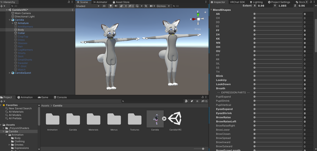Open Hierarchy create plus dropdown
The width and height of the screenshot is (317, 151).
(x=3, y=6)
